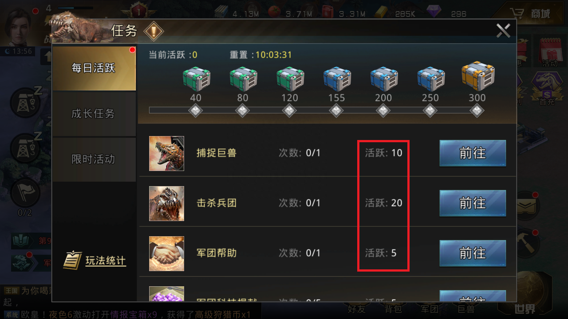Switch to the 限时活动 tab
This screenshot has width=568, height=319.
(94, 159)
